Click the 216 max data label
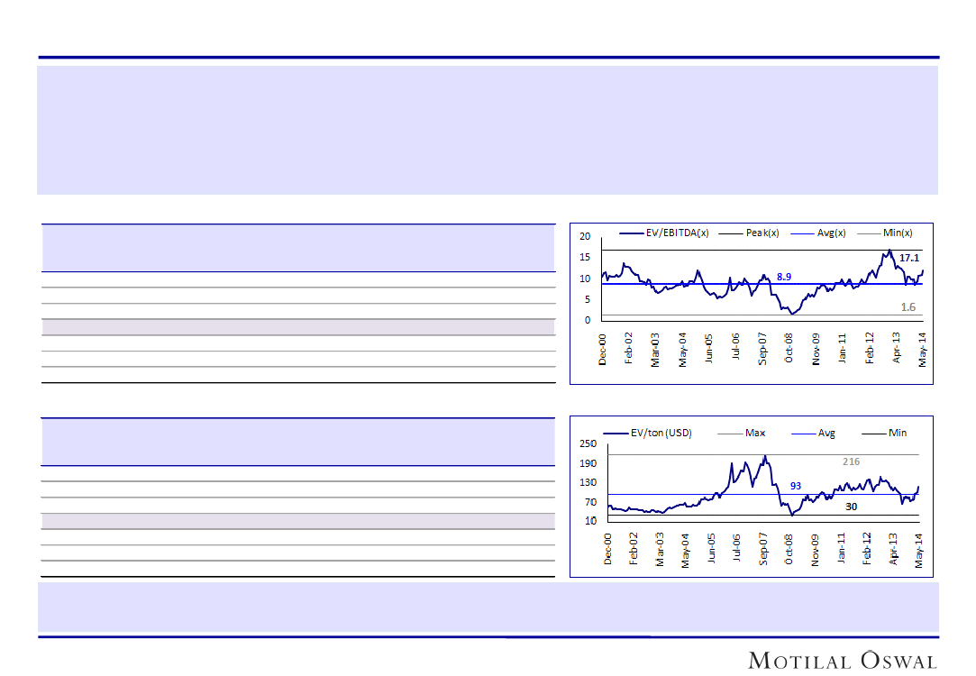The height and width of the screenshot is (676, 976). (x=851, y=461)
